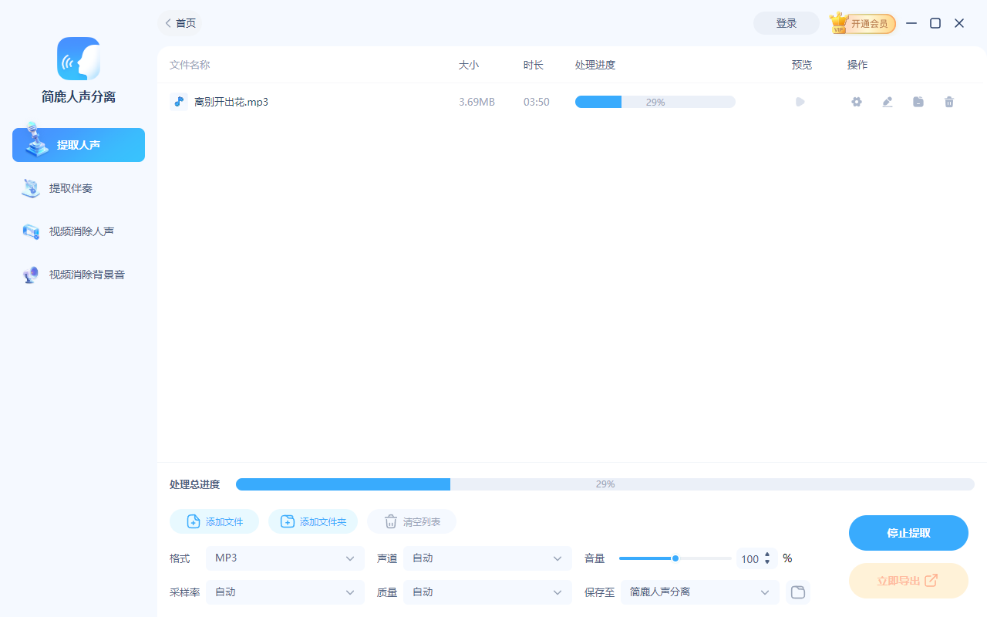Preview playback of 离别开出花.mp3
Screen dimensions: 987x617
click(x=800, y=101)
